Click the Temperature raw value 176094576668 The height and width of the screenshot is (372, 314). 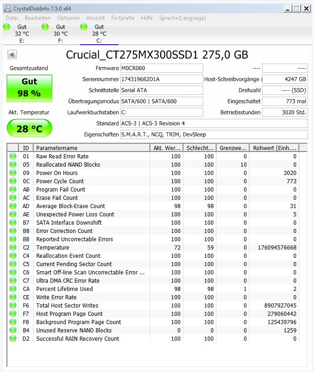[277, 247]
